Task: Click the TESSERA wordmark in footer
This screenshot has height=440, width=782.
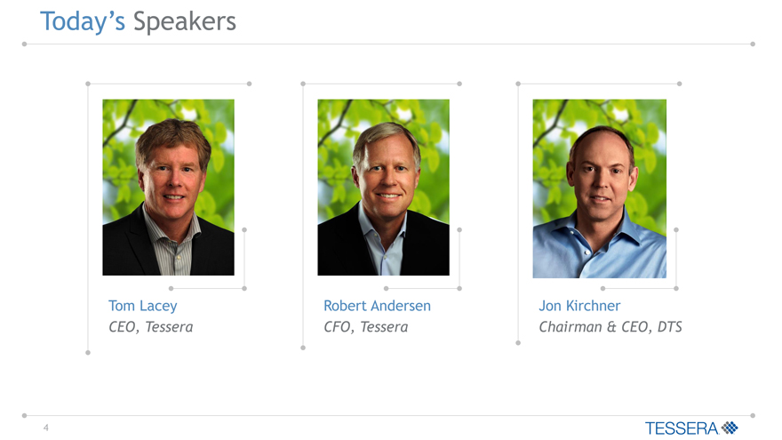Action: (682, 428)
